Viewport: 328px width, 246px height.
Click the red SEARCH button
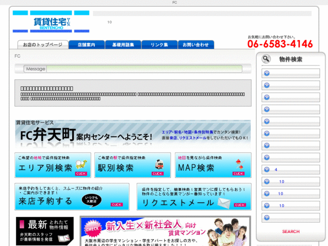pos(291,232)
